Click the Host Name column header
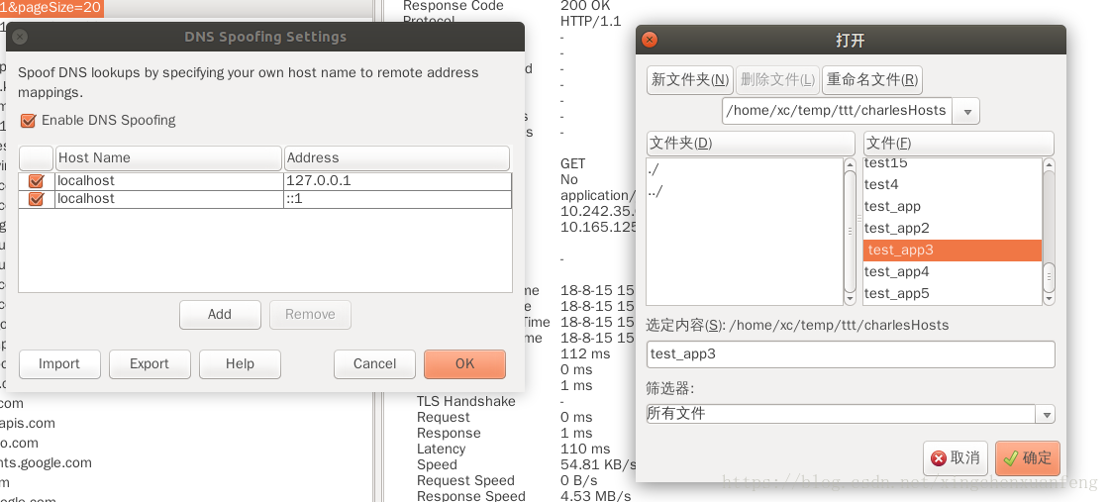Screen dimensions: 1109x502 point(168,158)
